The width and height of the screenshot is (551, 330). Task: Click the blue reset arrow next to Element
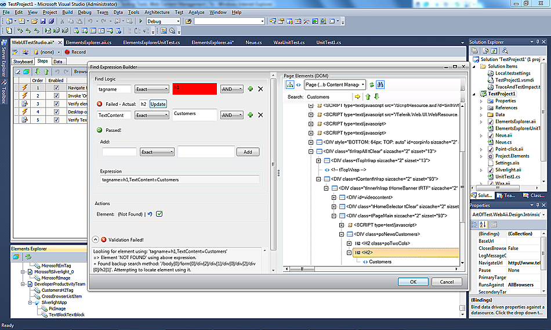[150, 214]
